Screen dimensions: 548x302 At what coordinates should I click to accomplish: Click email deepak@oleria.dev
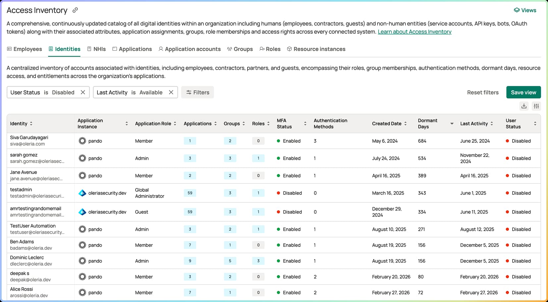coord(30,280)
